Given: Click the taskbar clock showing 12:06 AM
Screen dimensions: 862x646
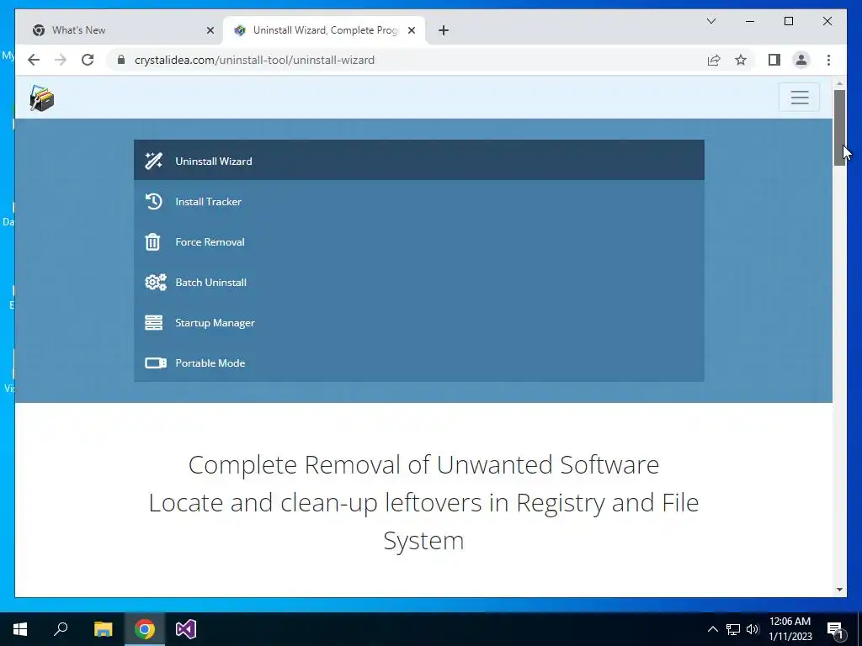Looking at the screenshot, I should tap(790, 629).
